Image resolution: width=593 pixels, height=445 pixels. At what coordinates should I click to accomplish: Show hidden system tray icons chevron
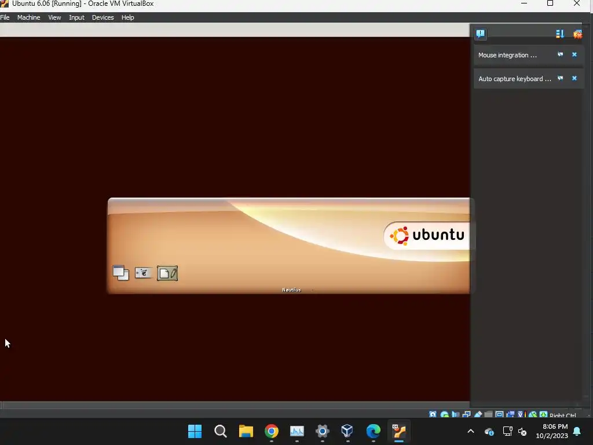pos(471,431)
